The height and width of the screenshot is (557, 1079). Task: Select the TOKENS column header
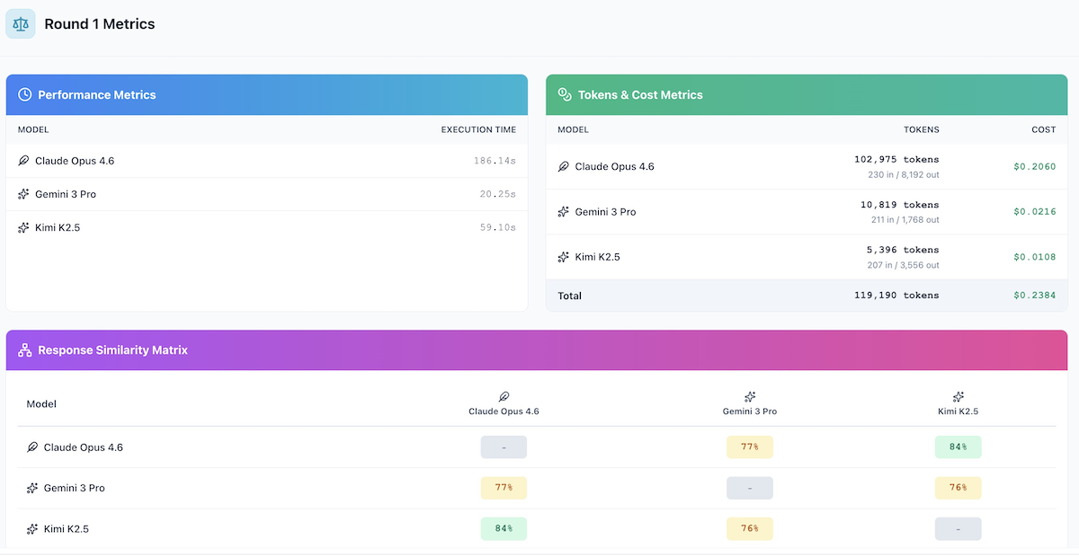921,129
